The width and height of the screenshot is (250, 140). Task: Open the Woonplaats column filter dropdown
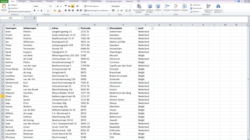(136, 28)
